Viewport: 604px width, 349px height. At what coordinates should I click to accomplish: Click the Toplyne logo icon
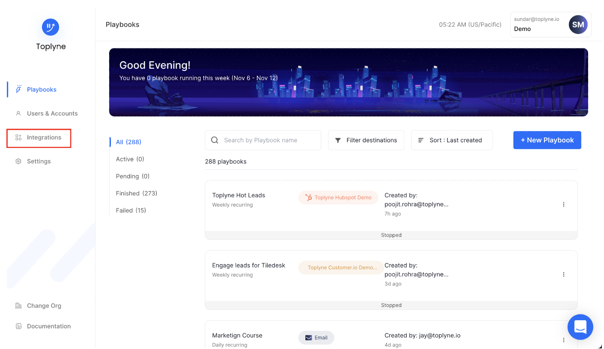pyautogui.click(x=50, y=27)
